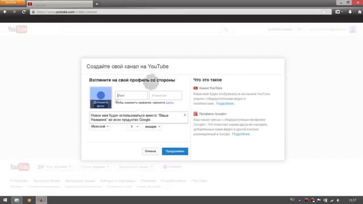The height and width of the screenshot is (204, 363).
Task: Open the Мужской gender dropdown
Action: coord(100,126)
